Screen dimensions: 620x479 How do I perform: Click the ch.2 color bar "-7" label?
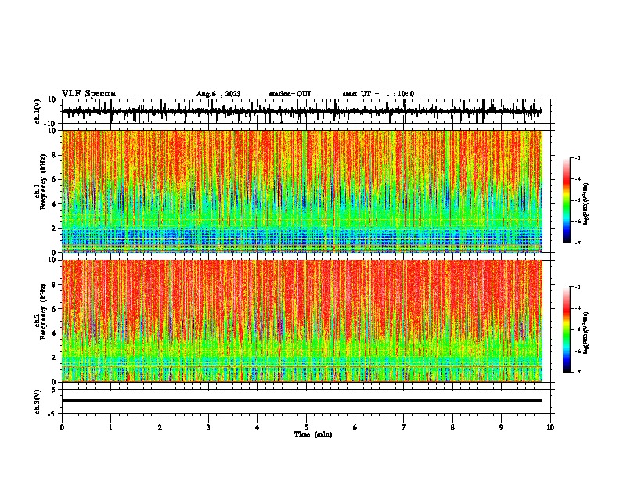point(578,372)
